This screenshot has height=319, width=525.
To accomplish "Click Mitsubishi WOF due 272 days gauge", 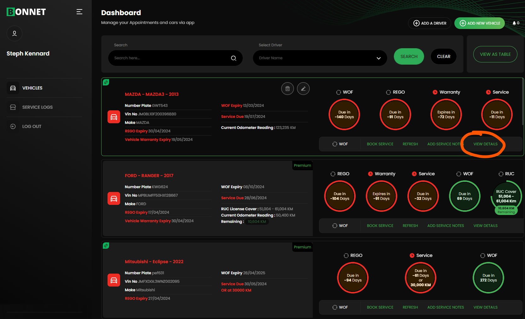I will (x=488, y=278).
